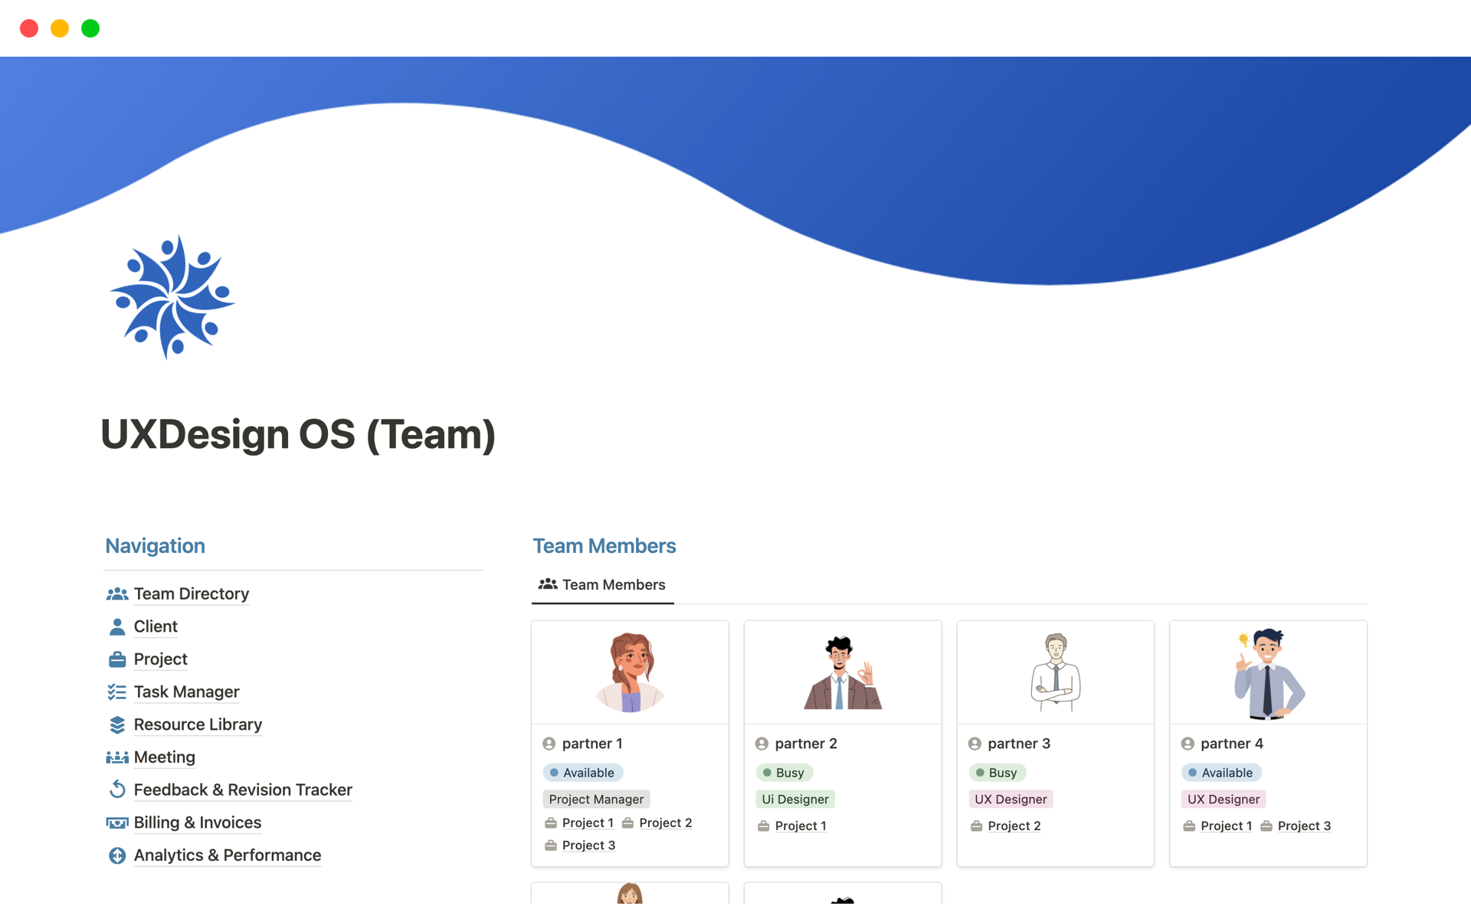Click the Client person icon
1471x919 pixels.
116,626
